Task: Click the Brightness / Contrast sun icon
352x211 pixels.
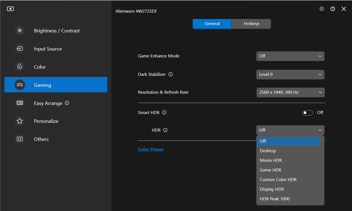Action: pos(20,30)
